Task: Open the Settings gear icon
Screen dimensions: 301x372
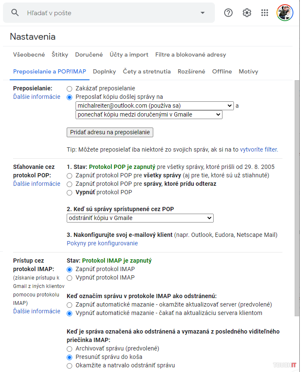Action: pyautogui.click(x=247, y=13)
